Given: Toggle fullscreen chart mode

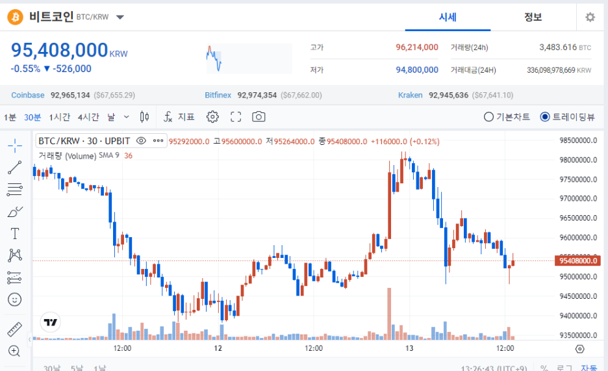Looking at the screenshot, I should [236, 117].
